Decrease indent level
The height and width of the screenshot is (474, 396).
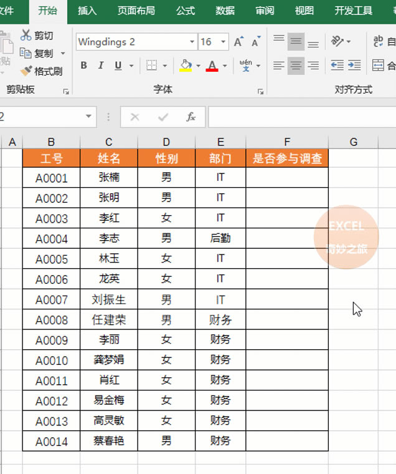[337, 65]
